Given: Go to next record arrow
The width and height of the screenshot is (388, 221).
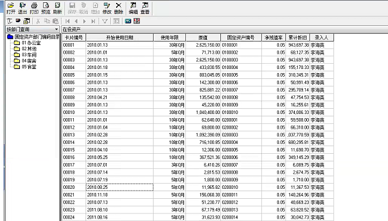Looking at the screenshot, I should [84, 21].
